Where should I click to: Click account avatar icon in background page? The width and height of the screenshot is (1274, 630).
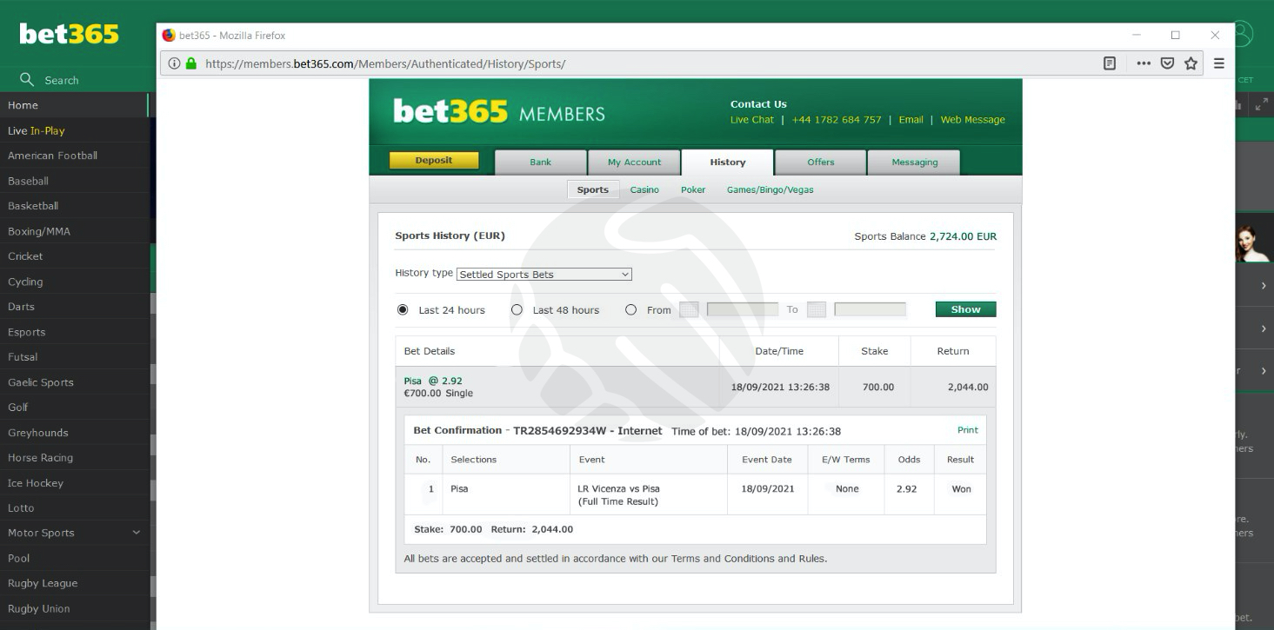[x=1244, y=34]
